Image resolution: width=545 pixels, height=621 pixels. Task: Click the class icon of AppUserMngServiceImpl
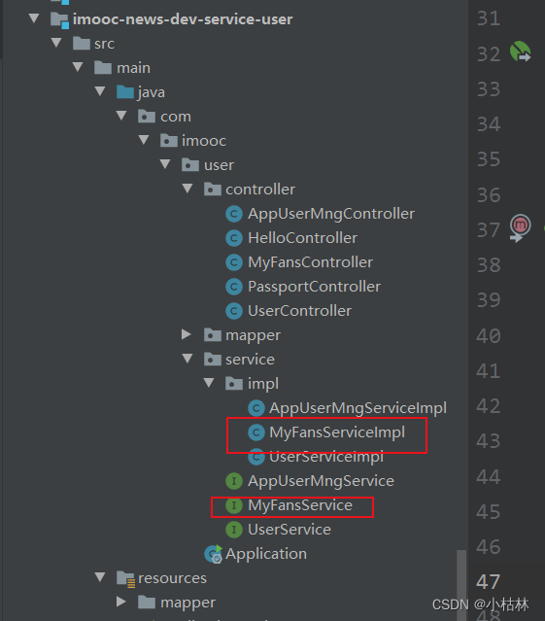256,408
